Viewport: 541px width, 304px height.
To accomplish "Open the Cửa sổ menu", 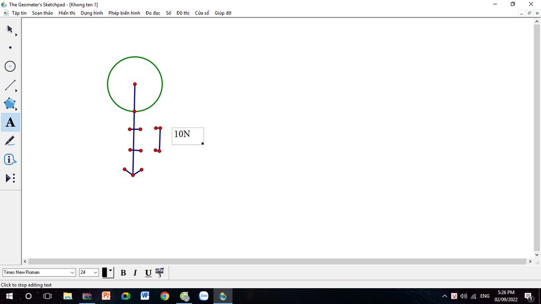I will [x=202, y=13].
